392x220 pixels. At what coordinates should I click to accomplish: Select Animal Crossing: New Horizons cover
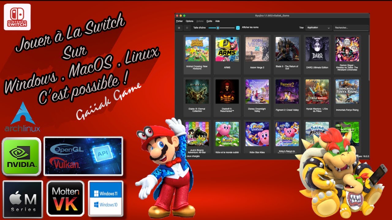click(197, 49)
